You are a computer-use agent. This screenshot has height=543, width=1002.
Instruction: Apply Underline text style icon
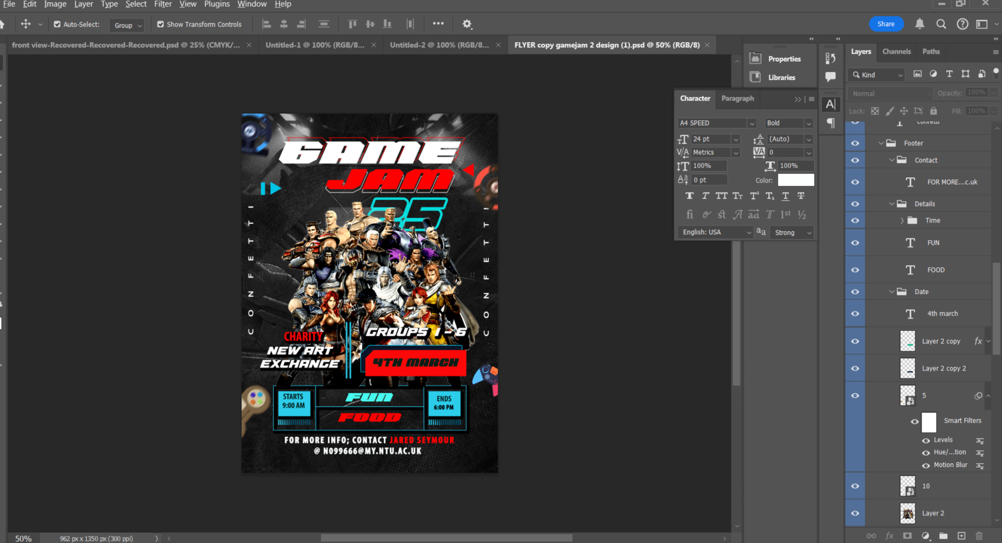pyautogui.click(x=785, y=196)
